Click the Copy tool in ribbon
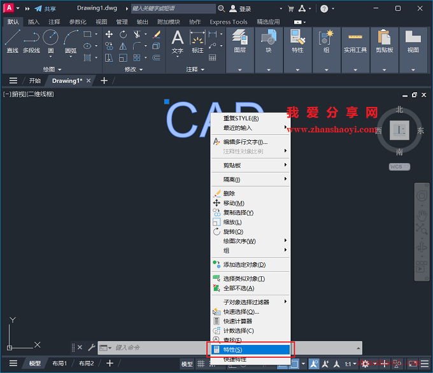Screen dimensions: 433x373 [x=109, y=46]
